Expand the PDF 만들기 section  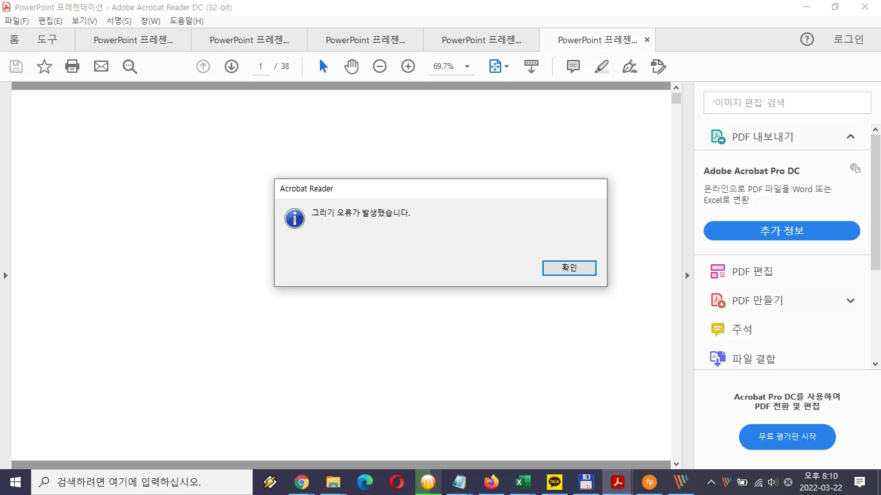[x=851, y=300]
